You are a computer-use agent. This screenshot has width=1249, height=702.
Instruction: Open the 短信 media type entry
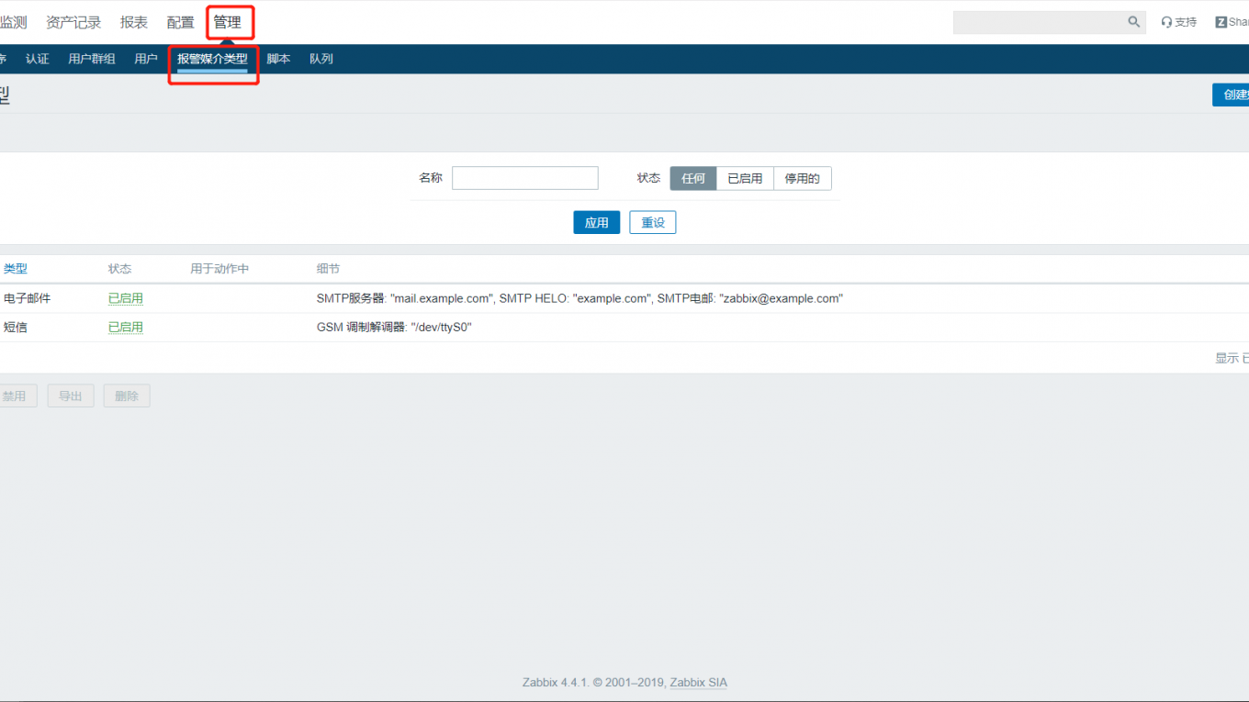click(x=16, y=327)
